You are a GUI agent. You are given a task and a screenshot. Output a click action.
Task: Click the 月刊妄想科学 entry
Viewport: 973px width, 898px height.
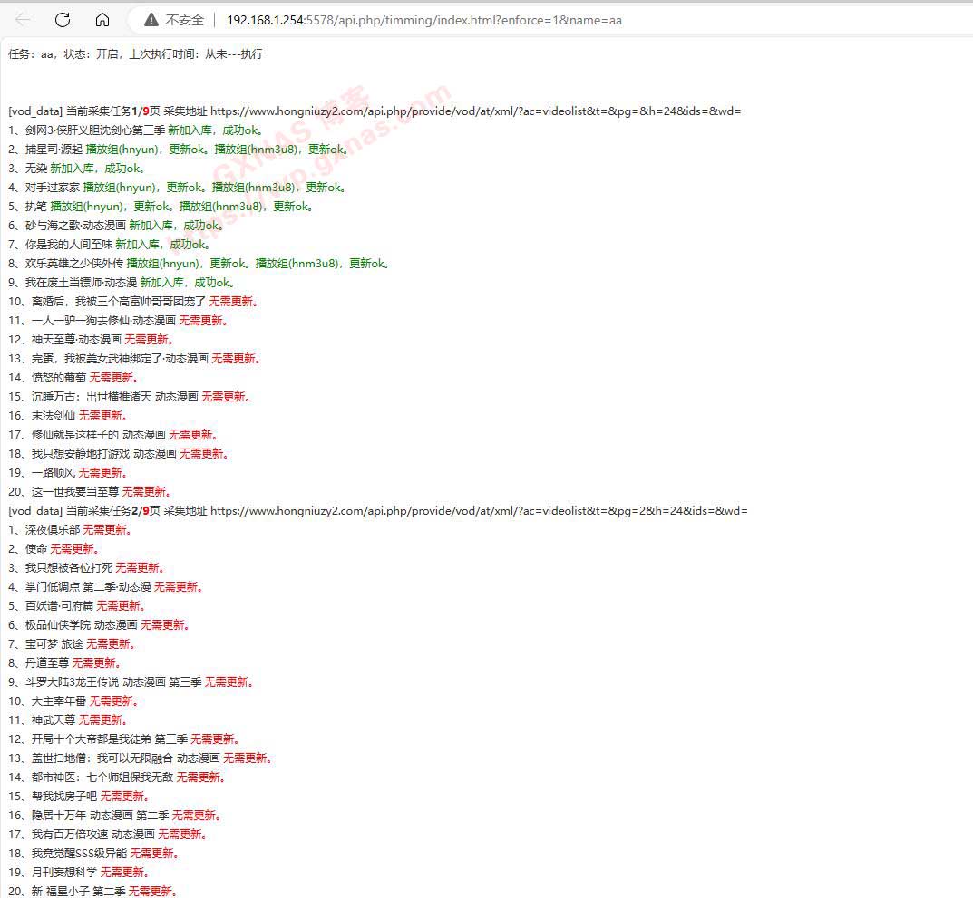tap(61, 873)
